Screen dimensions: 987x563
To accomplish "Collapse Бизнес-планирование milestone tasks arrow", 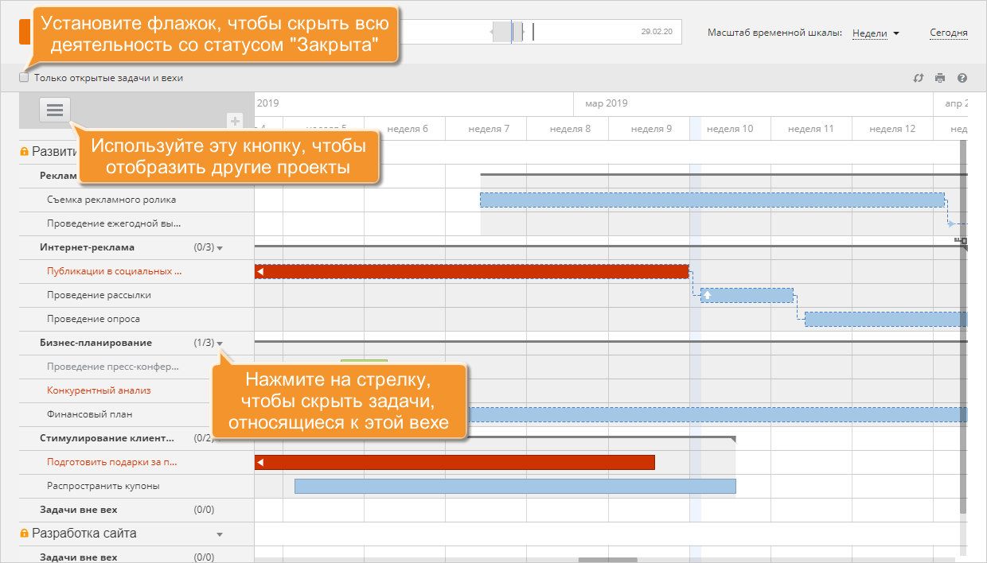I will [x=220, y=344].
